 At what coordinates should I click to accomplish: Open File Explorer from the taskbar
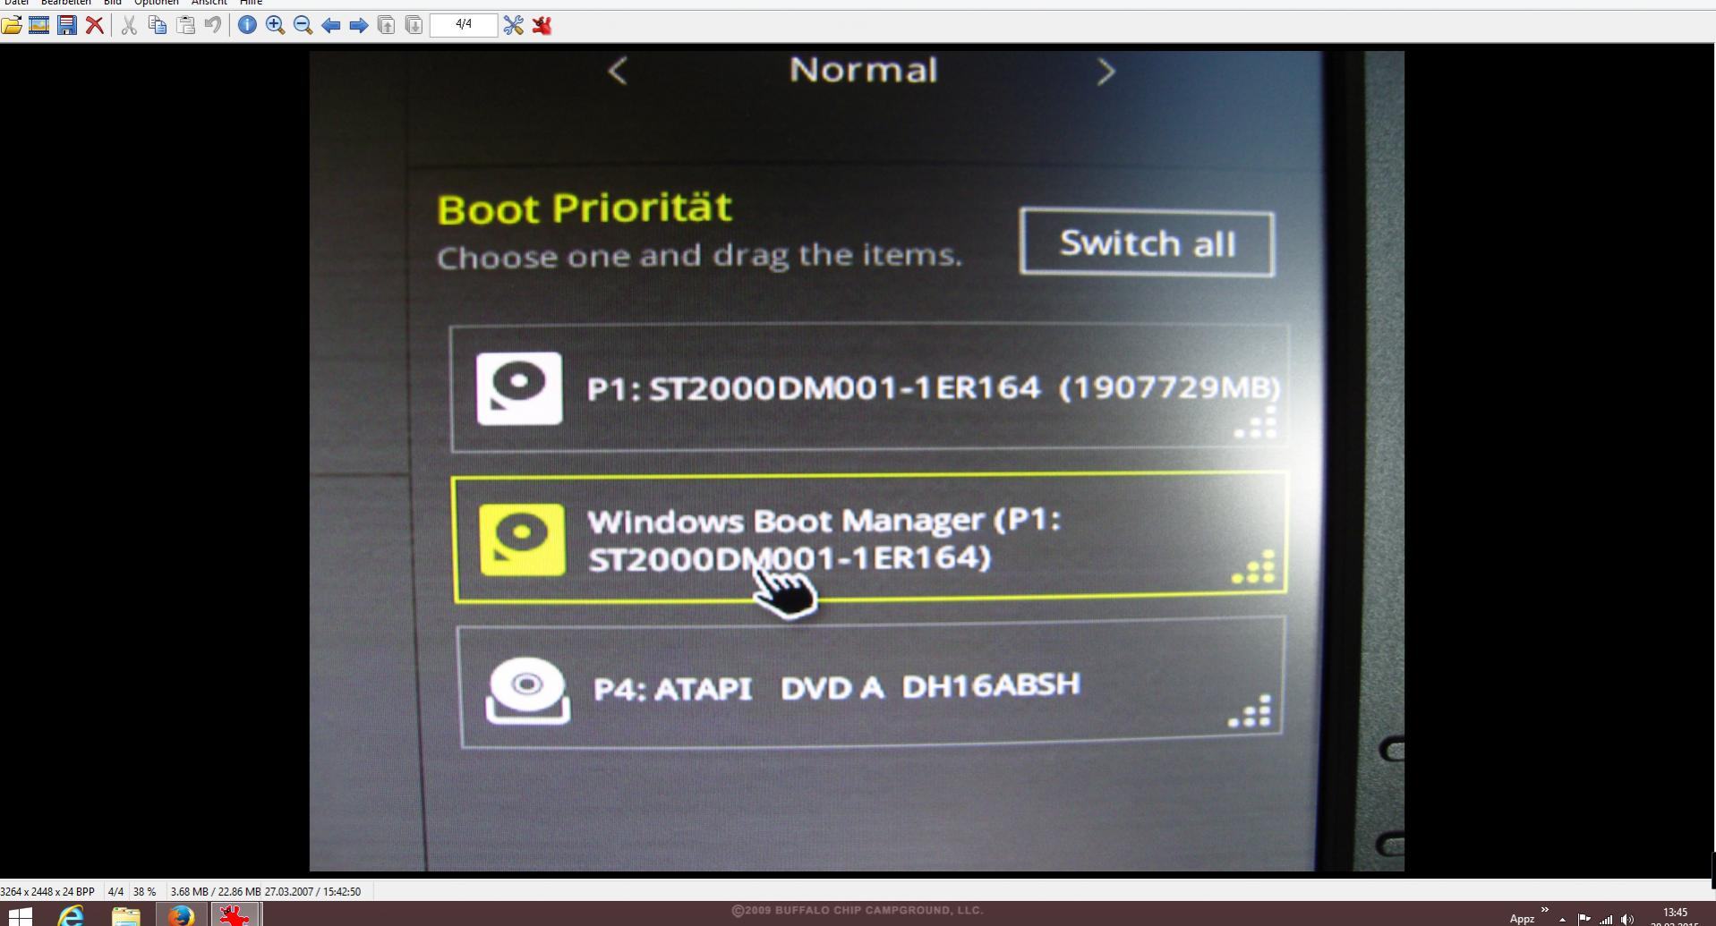pyautogui.click(x=125, y=916)
